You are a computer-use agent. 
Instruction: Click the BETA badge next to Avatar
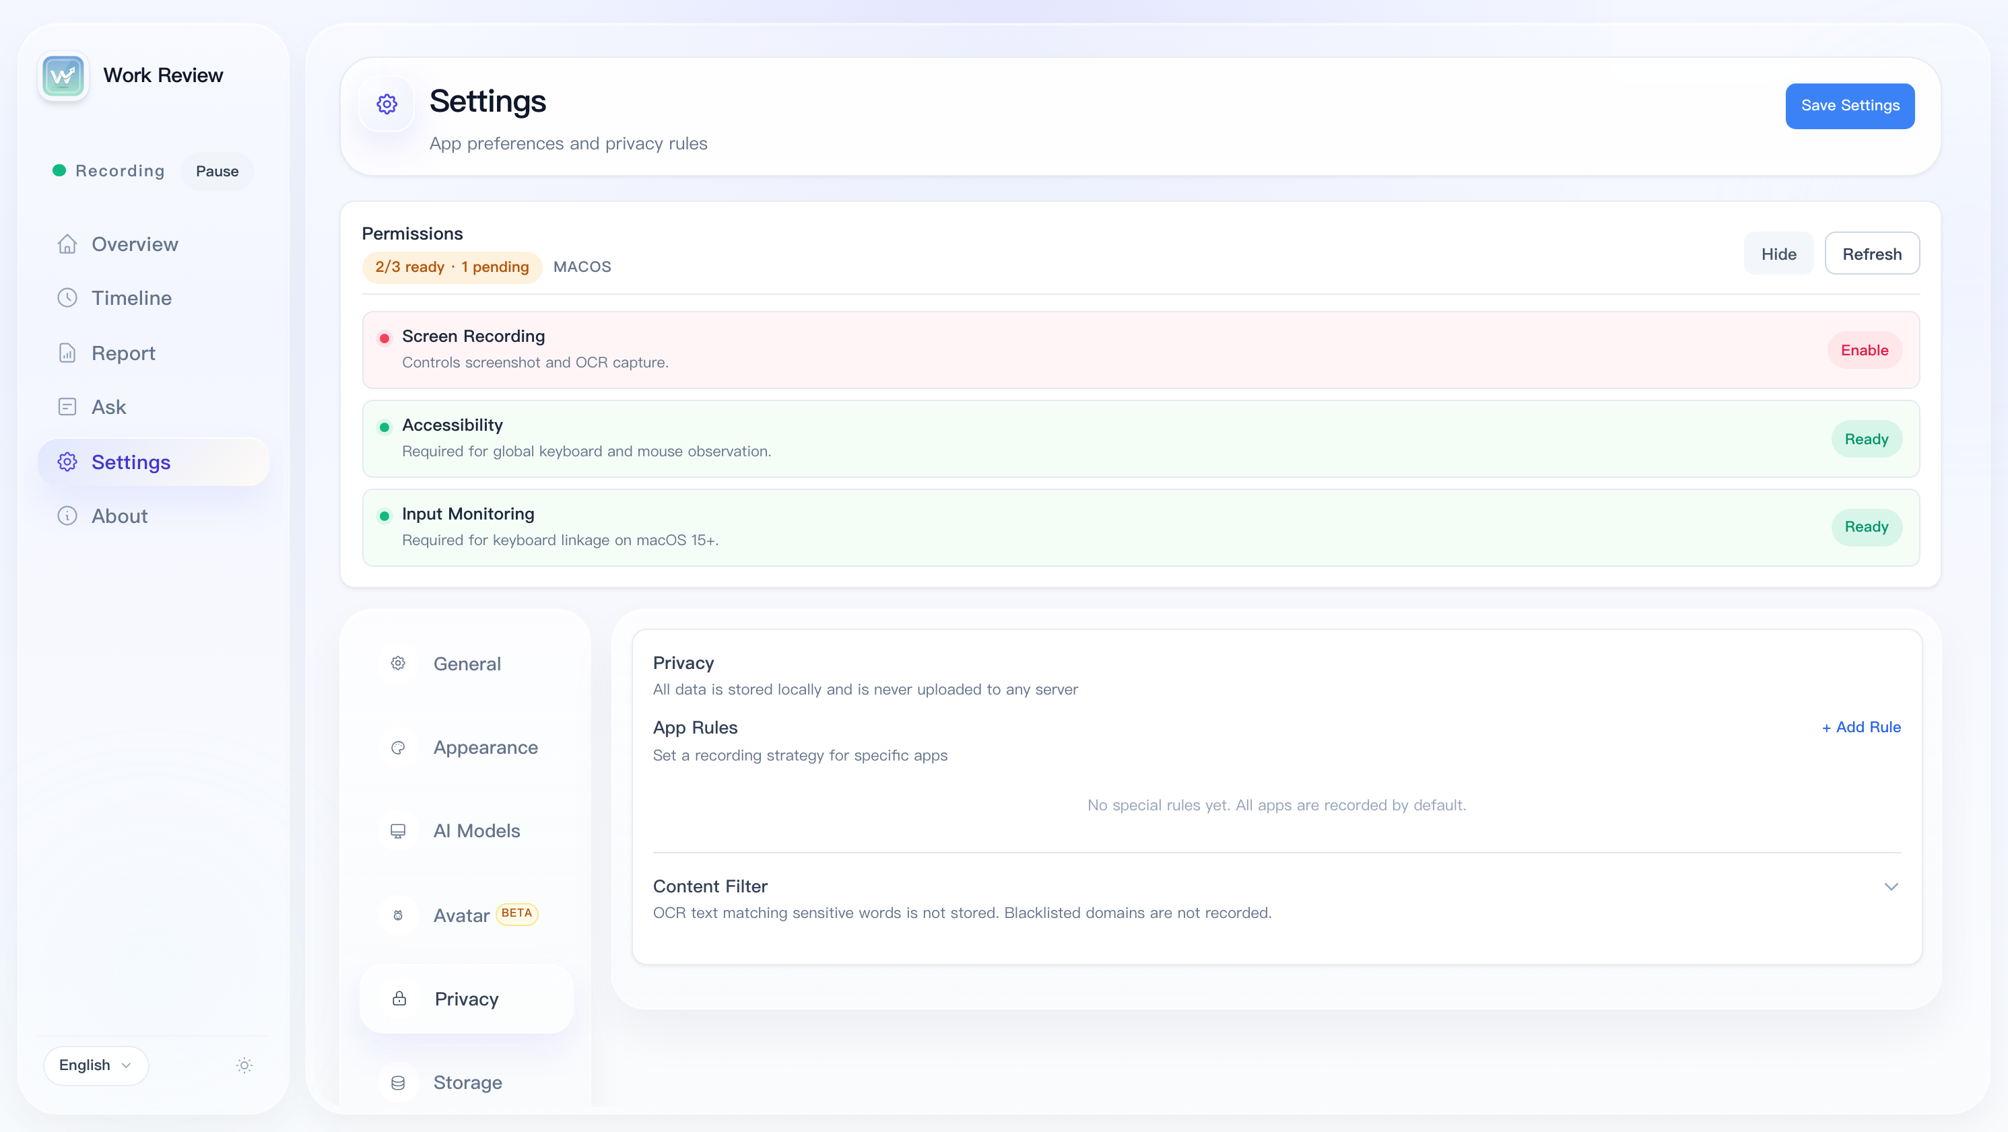[516, 913]
